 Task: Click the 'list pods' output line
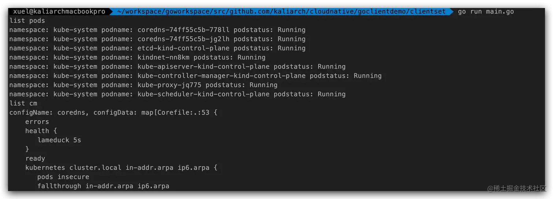27,21
